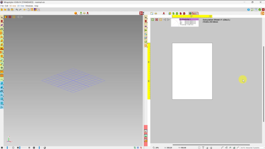Click the orange sphere material icon

point(76,13)
